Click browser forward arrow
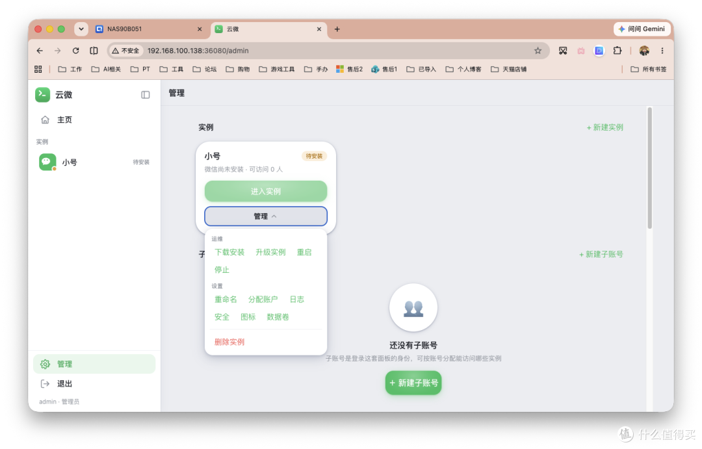This screenshot has height=449, width=702. pos(57,51)
